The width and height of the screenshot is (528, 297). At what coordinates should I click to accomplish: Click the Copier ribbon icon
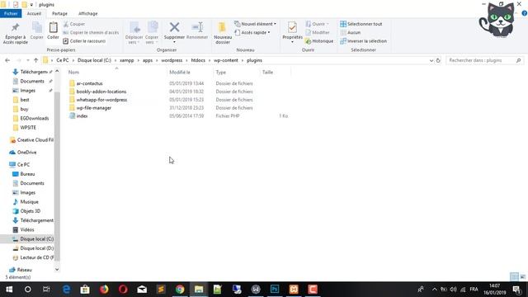click(36, 31)
